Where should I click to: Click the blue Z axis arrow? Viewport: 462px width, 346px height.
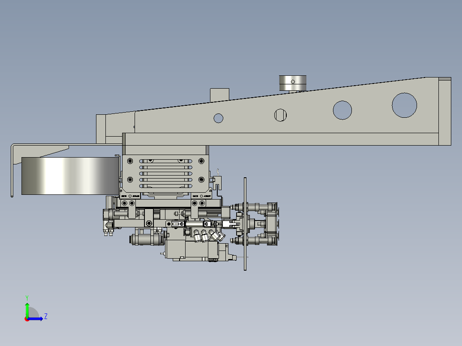point(35,319)
